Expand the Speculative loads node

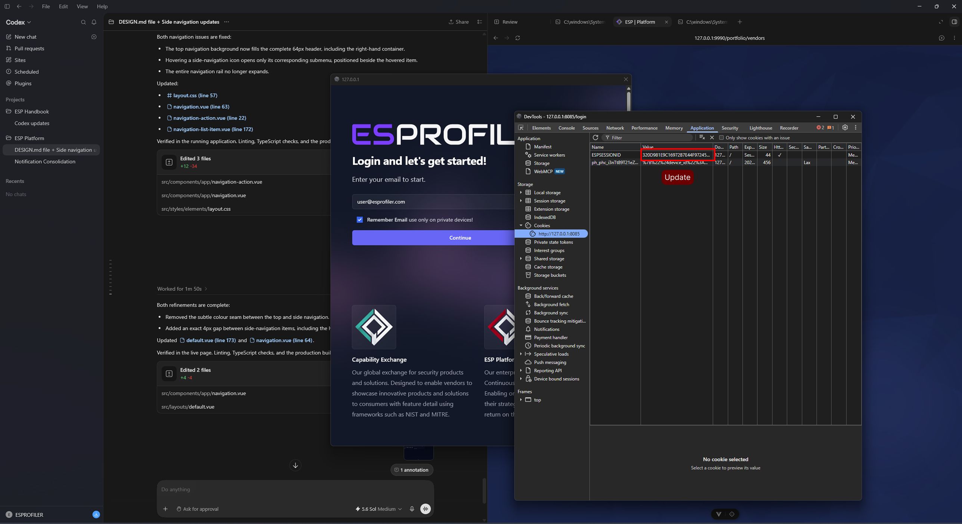click(x=521, y=354)
